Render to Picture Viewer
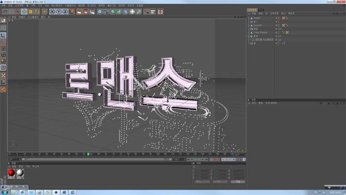The image size is (346, 195). 86,11
